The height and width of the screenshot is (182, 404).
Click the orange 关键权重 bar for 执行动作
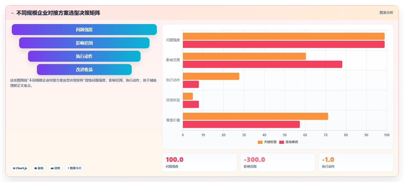[211, 76]
